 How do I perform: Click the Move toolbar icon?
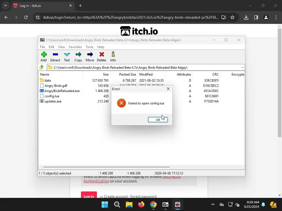(x=90, y=57)
